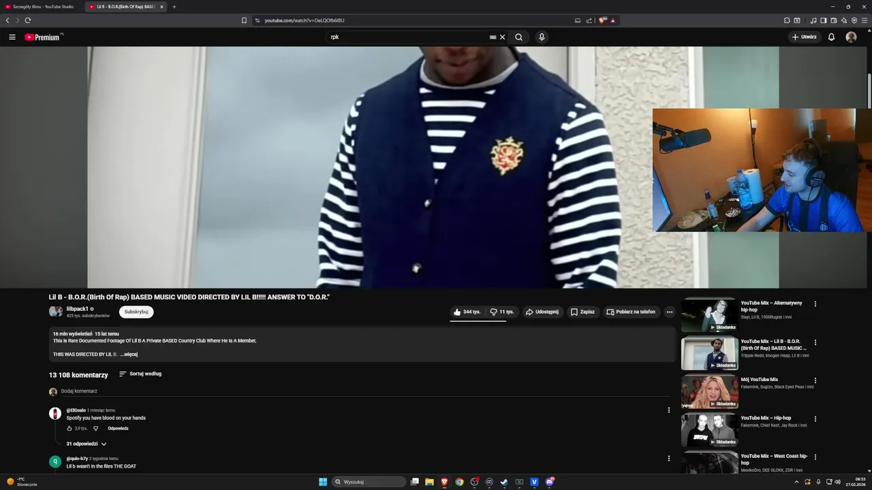The height and width of the screenshot is (490, 872).
Task: Save the video with Zapisz
Action: (x=582, y=312)
